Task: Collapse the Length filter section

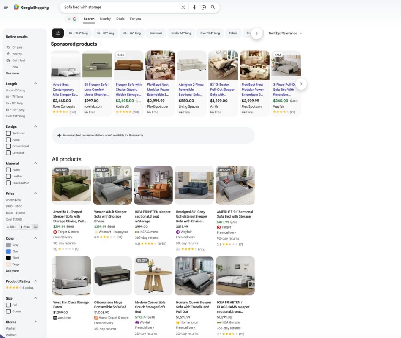Action: pos(35,84)
